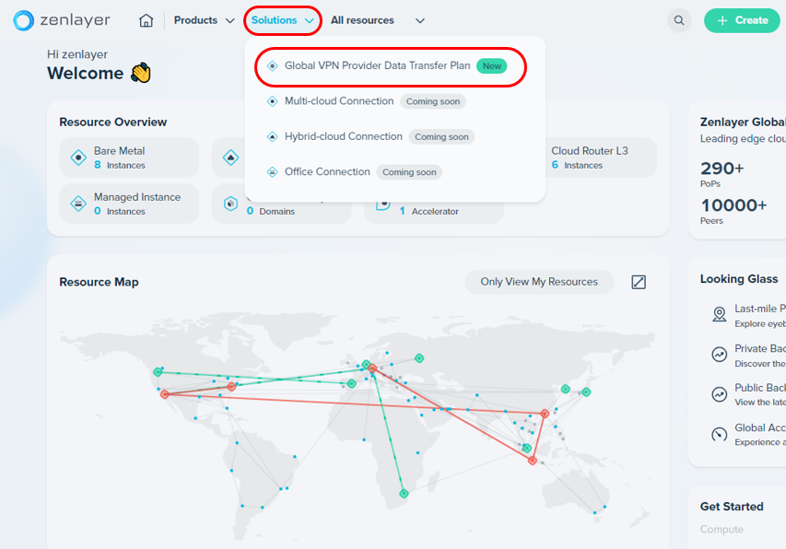Click the Public Backbone chart icon
Image resolution: width=786 pixels, height=549 pixels.
click(x=720, y=394)
